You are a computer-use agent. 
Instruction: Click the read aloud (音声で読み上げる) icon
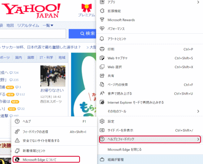point(102,93)
